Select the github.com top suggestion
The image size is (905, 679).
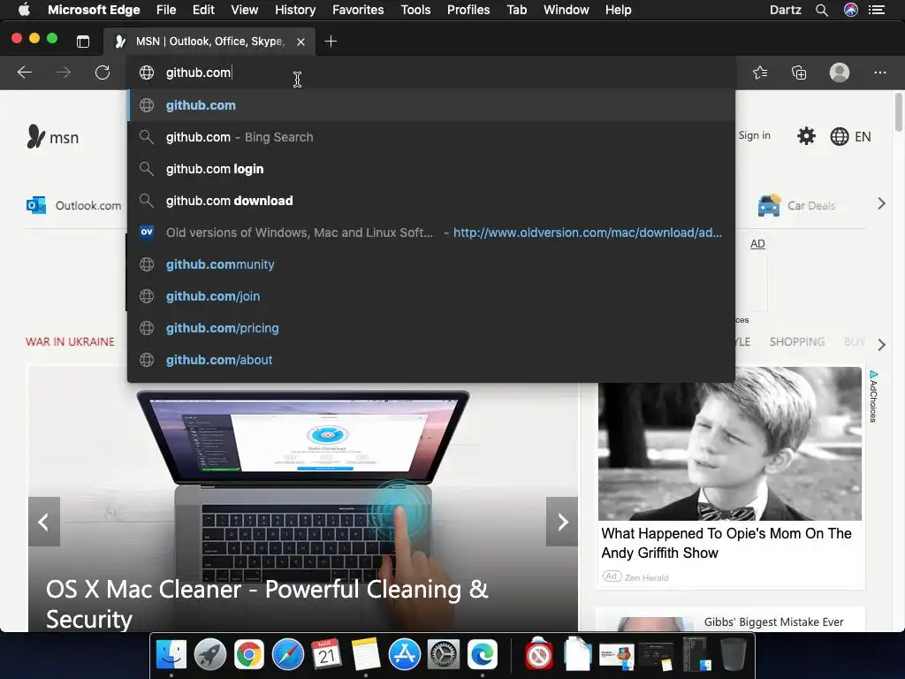coord(431,105)
